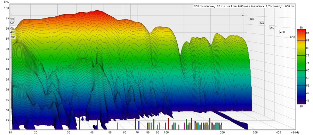Click the green legend band labeled 71
Screen dimensions: 313x135
301,63
